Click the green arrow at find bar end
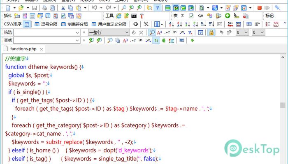 click(x=192, y=40)
